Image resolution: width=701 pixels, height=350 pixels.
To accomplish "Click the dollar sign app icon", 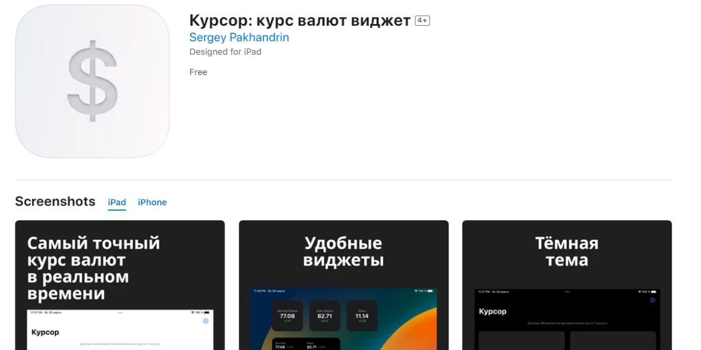I will [x=92, y=81].
